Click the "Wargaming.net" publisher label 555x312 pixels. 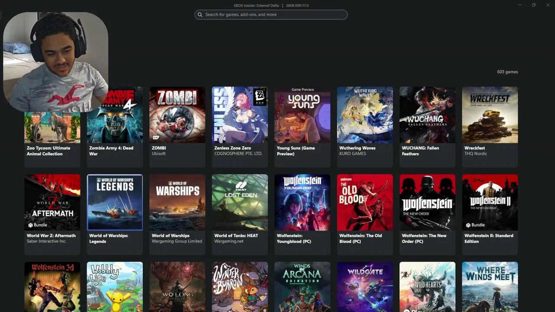pyautogui.click(x=229, y=241)
